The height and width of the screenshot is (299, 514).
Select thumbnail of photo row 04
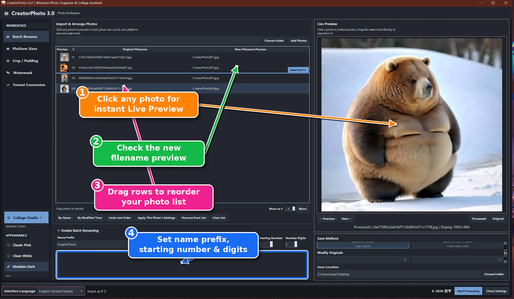[x=64, y=89]
